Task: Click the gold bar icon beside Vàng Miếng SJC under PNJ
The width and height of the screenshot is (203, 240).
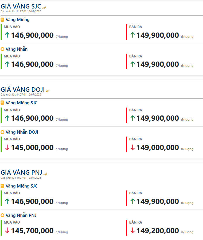Action: (2, 186)
